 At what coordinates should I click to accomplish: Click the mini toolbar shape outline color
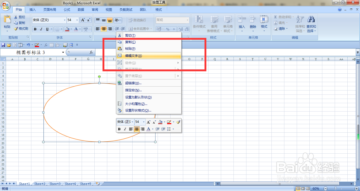coord(169,122)
